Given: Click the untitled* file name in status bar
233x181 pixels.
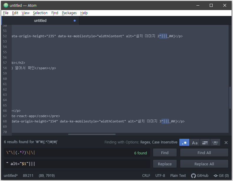Looking at the screenshot, I should click(11, 176).
